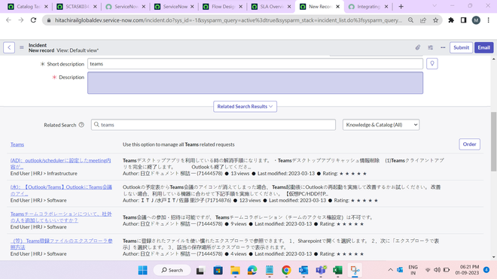Close the Flow Designer browser tab
The height and width of the screenshot is (279, 497).
pyautogui.click(x=240, y=6)
